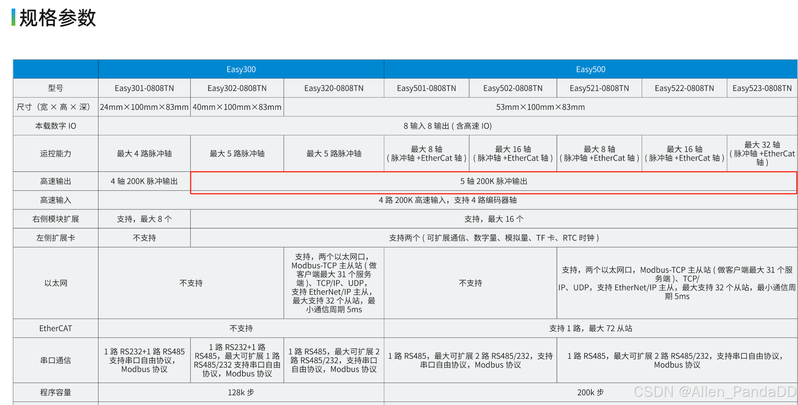Click the 支持 1 路，最大 72 从站 cell
798x405 pixels.
(591, 328)
